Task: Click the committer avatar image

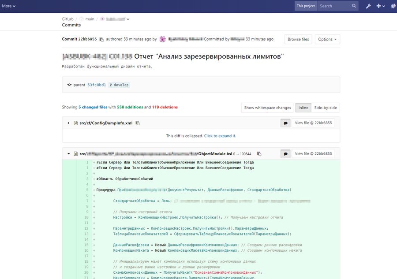Action: (x=162, y=39)
